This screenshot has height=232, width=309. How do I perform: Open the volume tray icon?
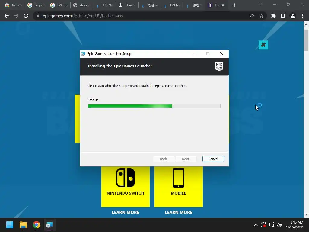[x=279, y=225]
